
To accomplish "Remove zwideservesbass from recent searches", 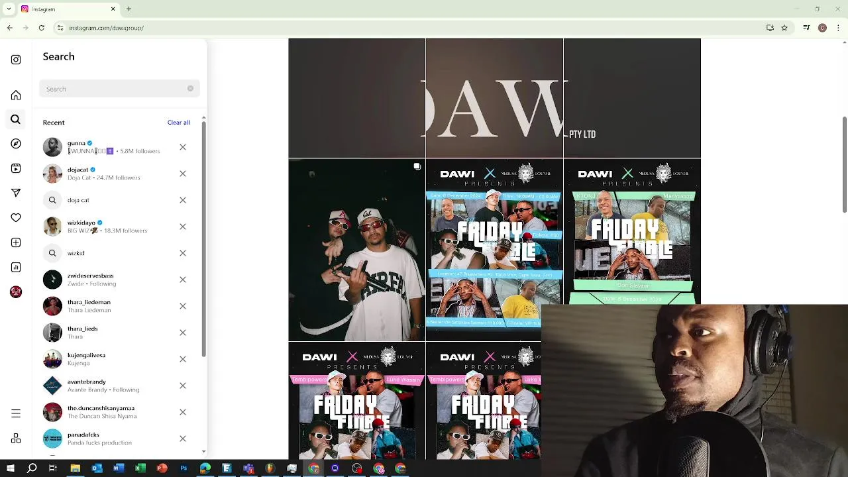I will pos(183,280).
